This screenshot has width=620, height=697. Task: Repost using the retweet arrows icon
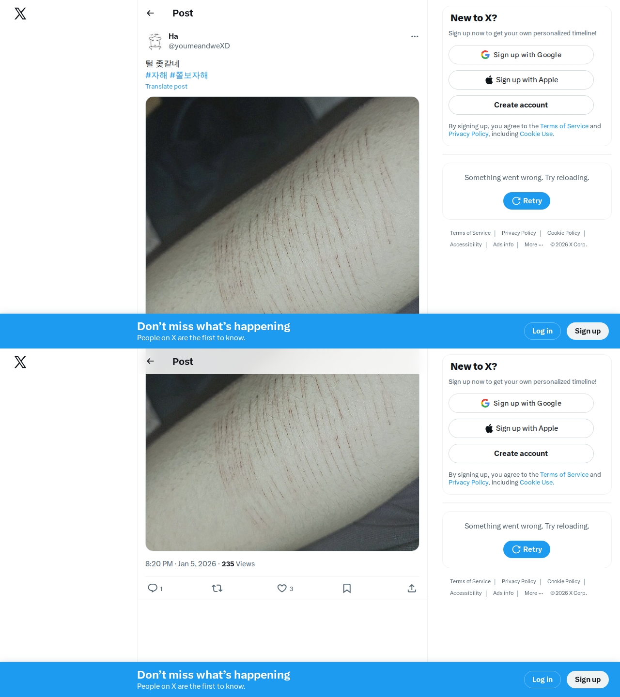pyautogui.click(x=217, y=588)
